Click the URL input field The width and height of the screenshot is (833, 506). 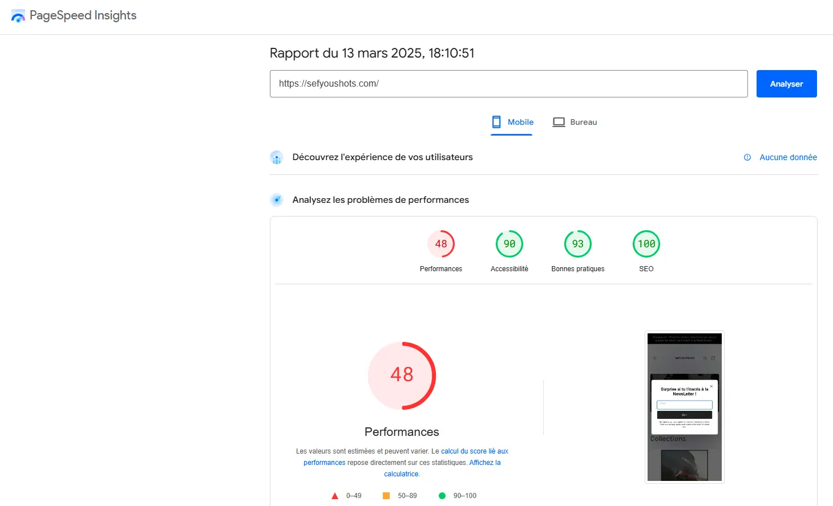click(x=508, y=84)
